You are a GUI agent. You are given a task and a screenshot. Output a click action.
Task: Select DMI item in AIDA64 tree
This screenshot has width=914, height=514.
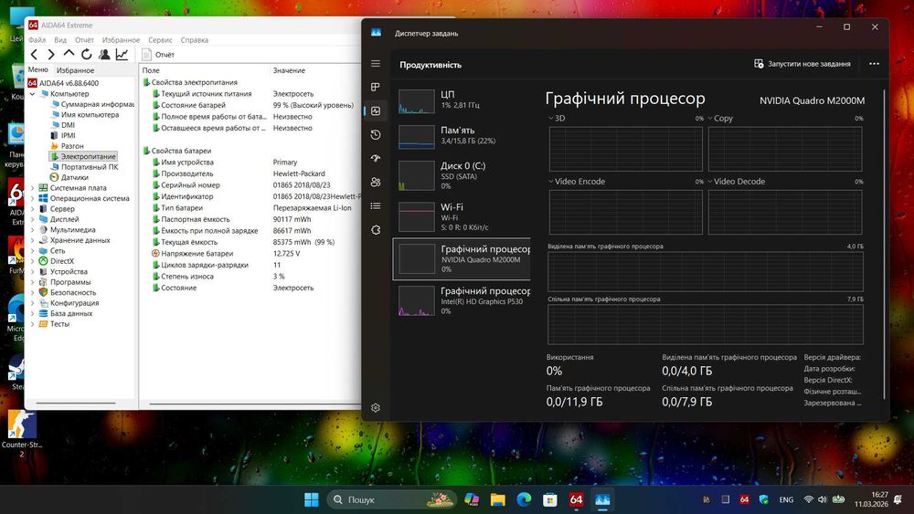63,125
